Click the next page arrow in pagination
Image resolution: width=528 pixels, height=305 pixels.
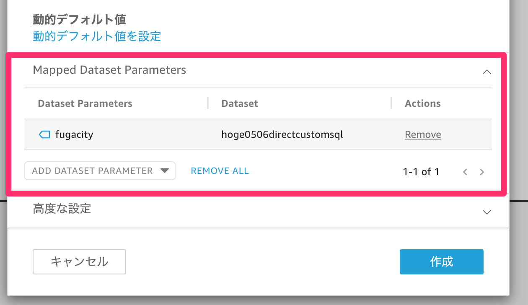481,172
